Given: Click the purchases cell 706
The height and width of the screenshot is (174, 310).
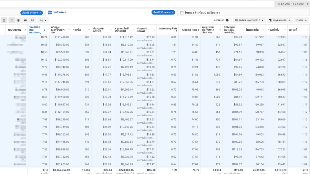Looking at the screenshot, I should pyautogui.click(x=87, y=37).
